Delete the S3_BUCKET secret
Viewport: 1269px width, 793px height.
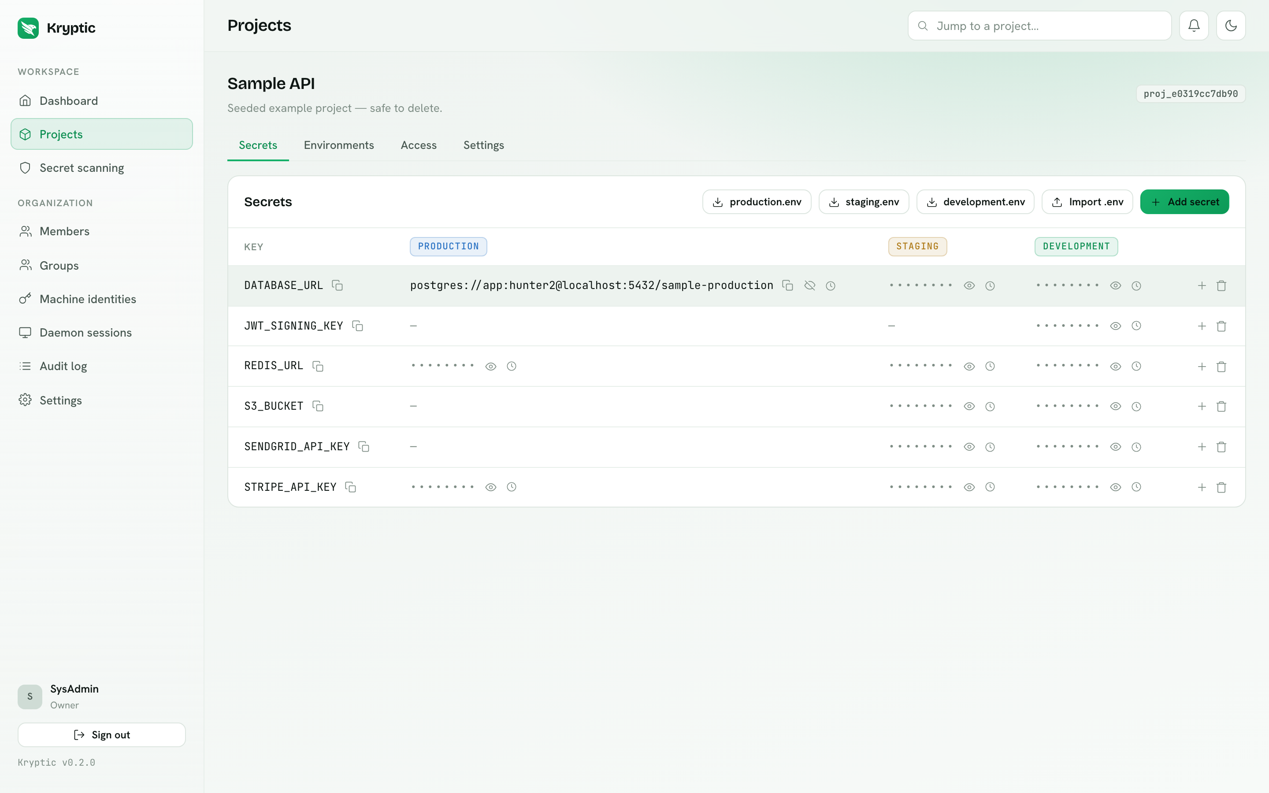click(x=1221, y=407)
